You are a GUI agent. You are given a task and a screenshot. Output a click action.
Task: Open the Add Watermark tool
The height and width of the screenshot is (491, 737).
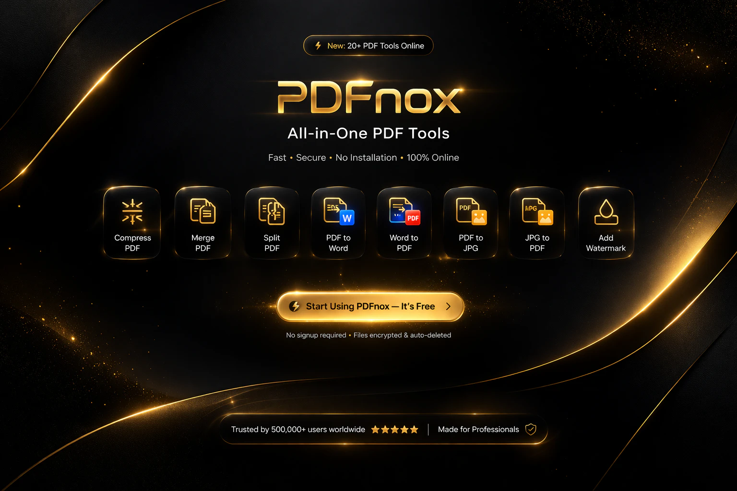tap(606, 222)
